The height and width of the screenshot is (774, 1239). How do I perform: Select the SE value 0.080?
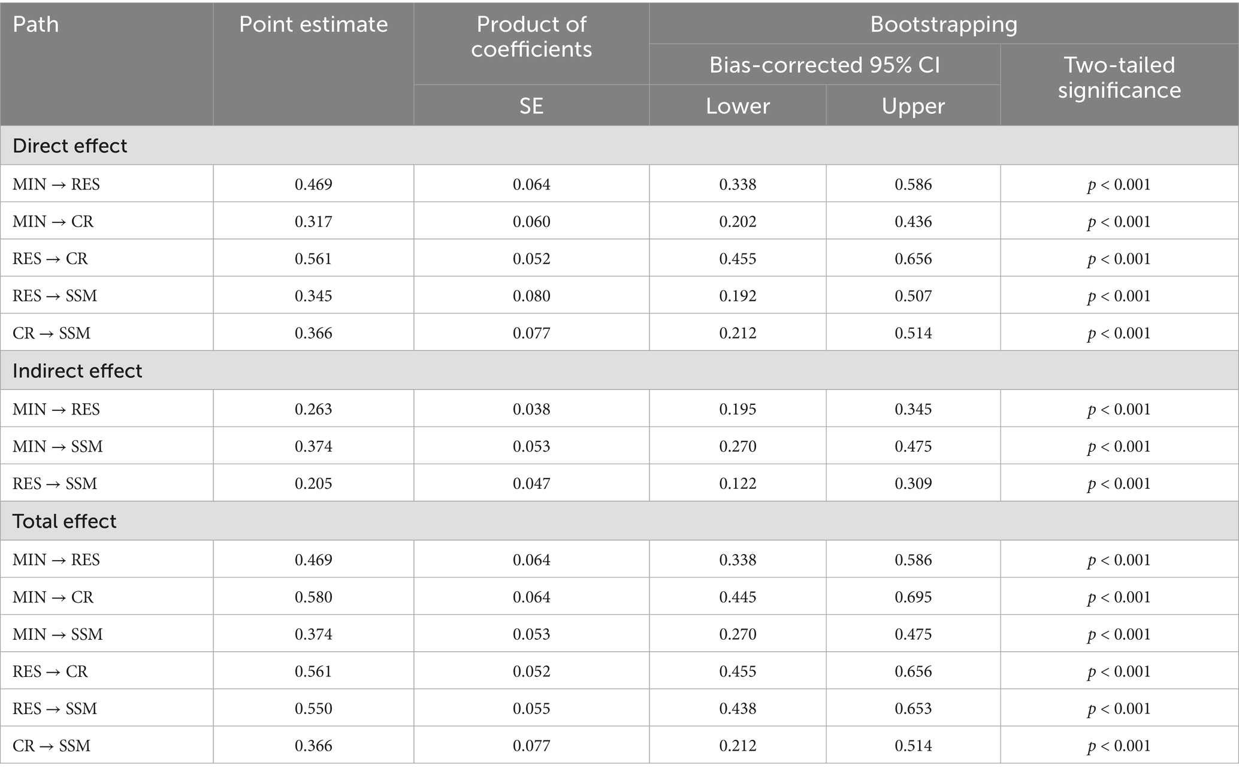pos(531,296)
